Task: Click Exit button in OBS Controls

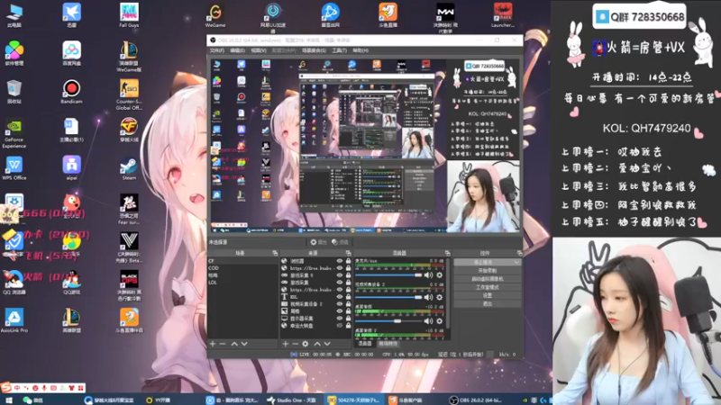Action: (487, 303)
